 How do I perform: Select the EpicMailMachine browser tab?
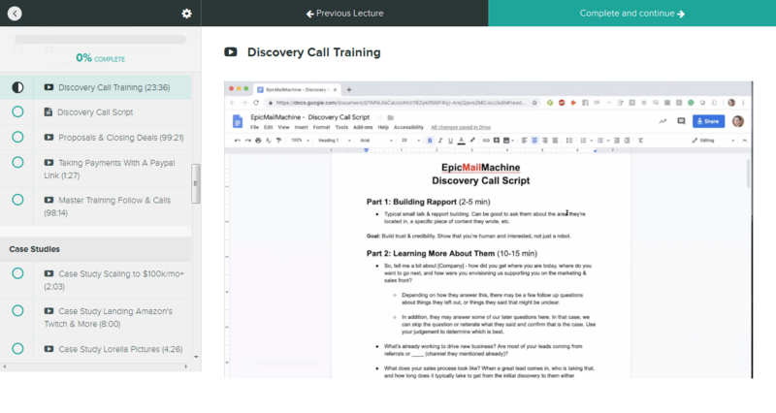[x=297, y=89]
